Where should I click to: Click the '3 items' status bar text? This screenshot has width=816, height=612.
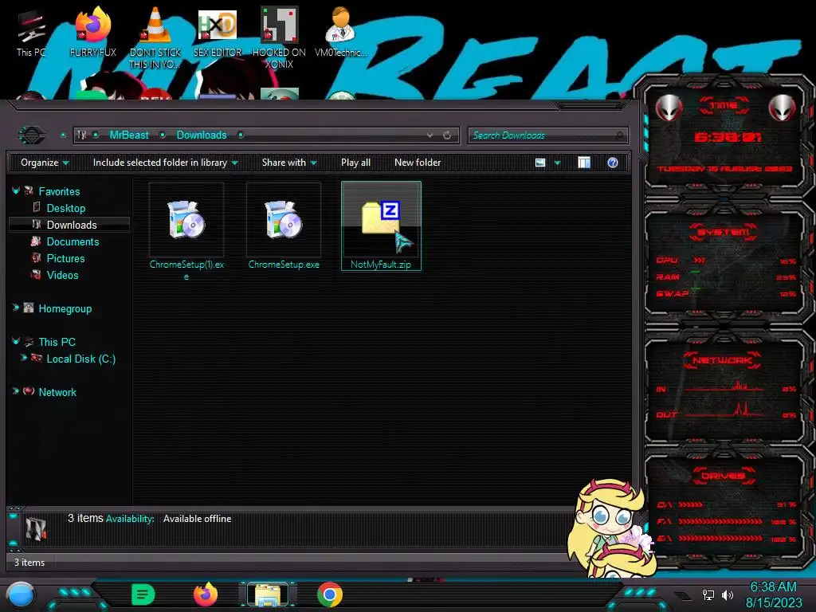point(29,563)
